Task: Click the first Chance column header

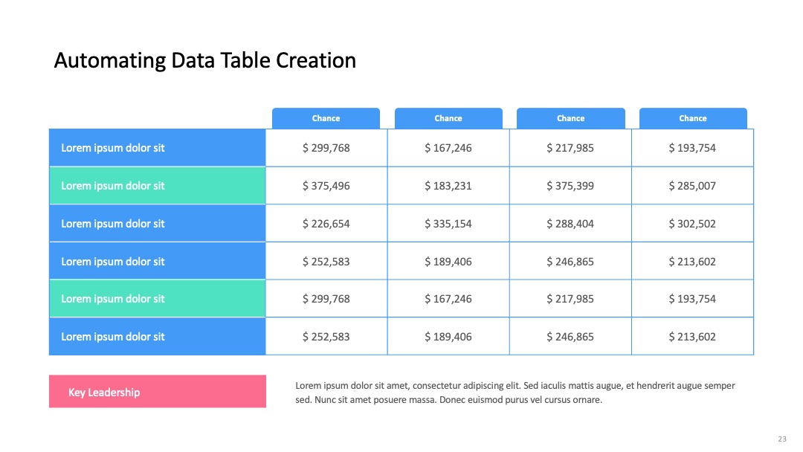Action: pos(326,118)
